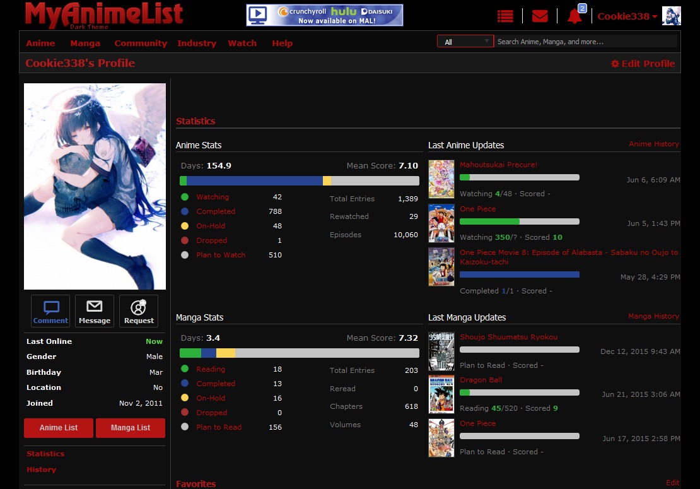Open the Dragon Ball manga thumbnail
Image resolution: width=700 pixels, height=489 pixels.
441,394
